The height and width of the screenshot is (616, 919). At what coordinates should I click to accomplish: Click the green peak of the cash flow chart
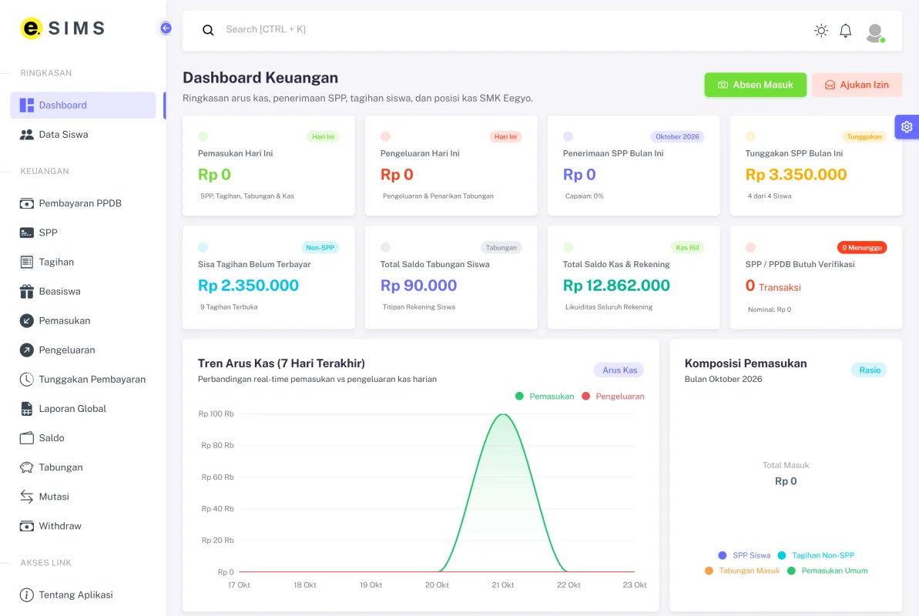503,415
